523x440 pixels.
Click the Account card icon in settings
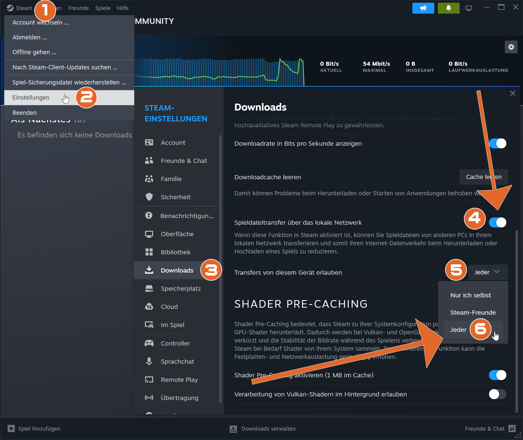click(149, 142)
